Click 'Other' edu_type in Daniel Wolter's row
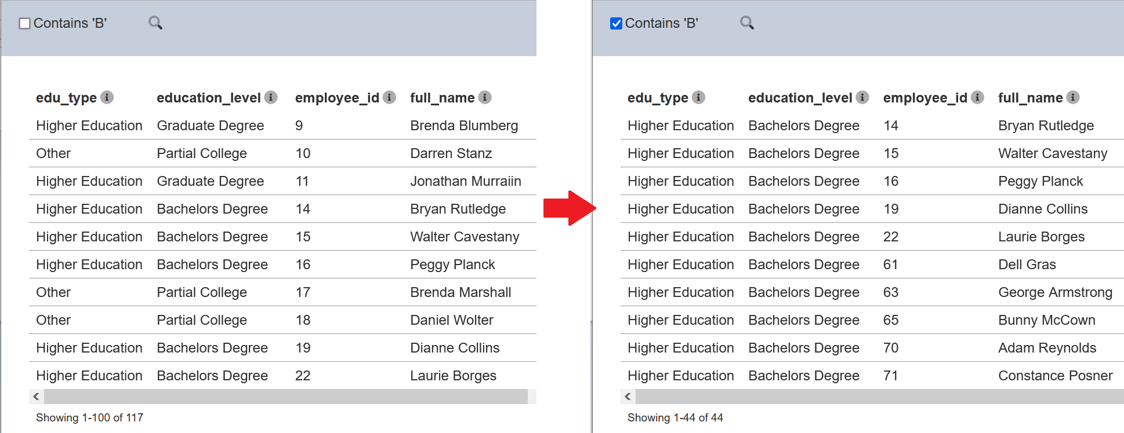The width and height of the screenshot is (1124, 433). [53, 320]
